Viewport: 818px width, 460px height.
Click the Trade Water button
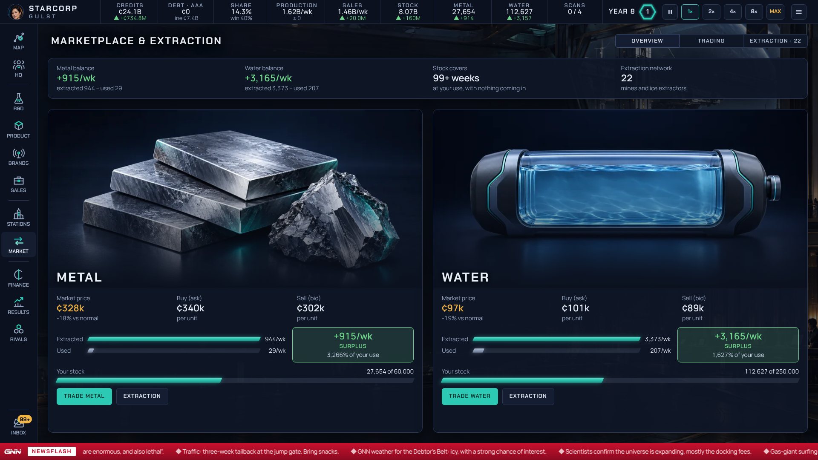(469, 396)
